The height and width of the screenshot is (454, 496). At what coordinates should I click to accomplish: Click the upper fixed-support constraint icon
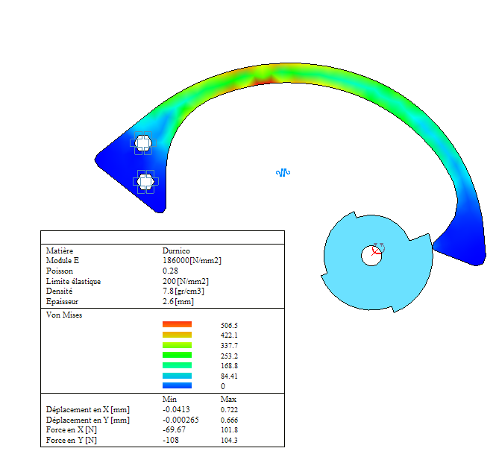[x=142, y=142]
